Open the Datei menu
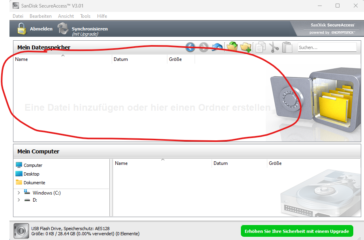The image size is (364, 240). click(18, 16)
